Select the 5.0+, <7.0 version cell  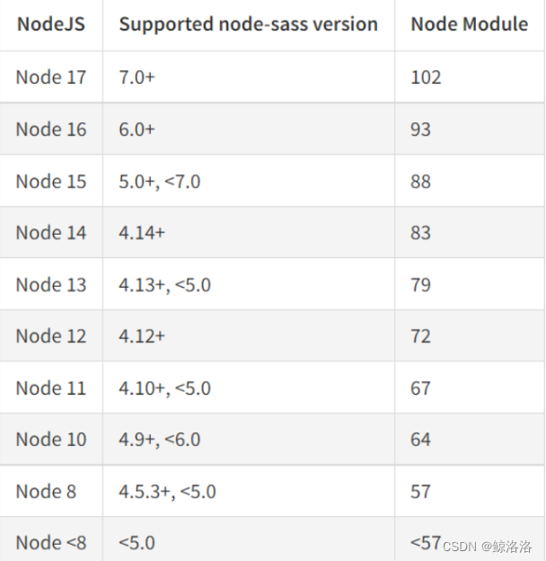point(159,182)
